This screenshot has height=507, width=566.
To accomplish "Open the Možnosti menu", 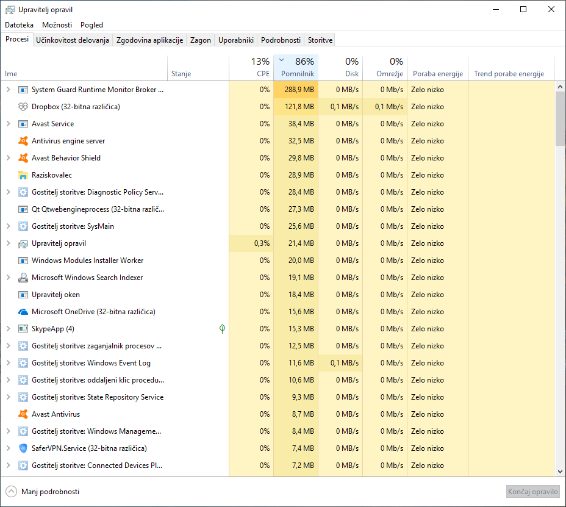I will coord(57,25).
